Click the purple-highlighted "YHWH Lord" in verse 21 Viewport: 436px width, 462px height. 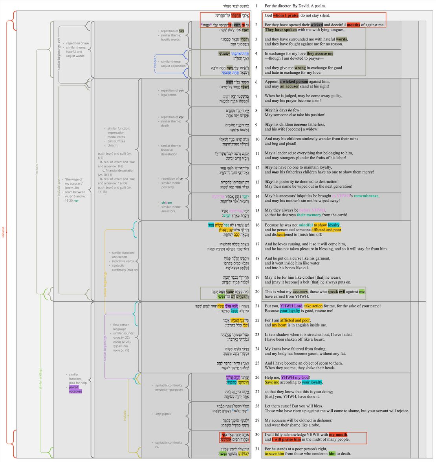pos(291,306)
